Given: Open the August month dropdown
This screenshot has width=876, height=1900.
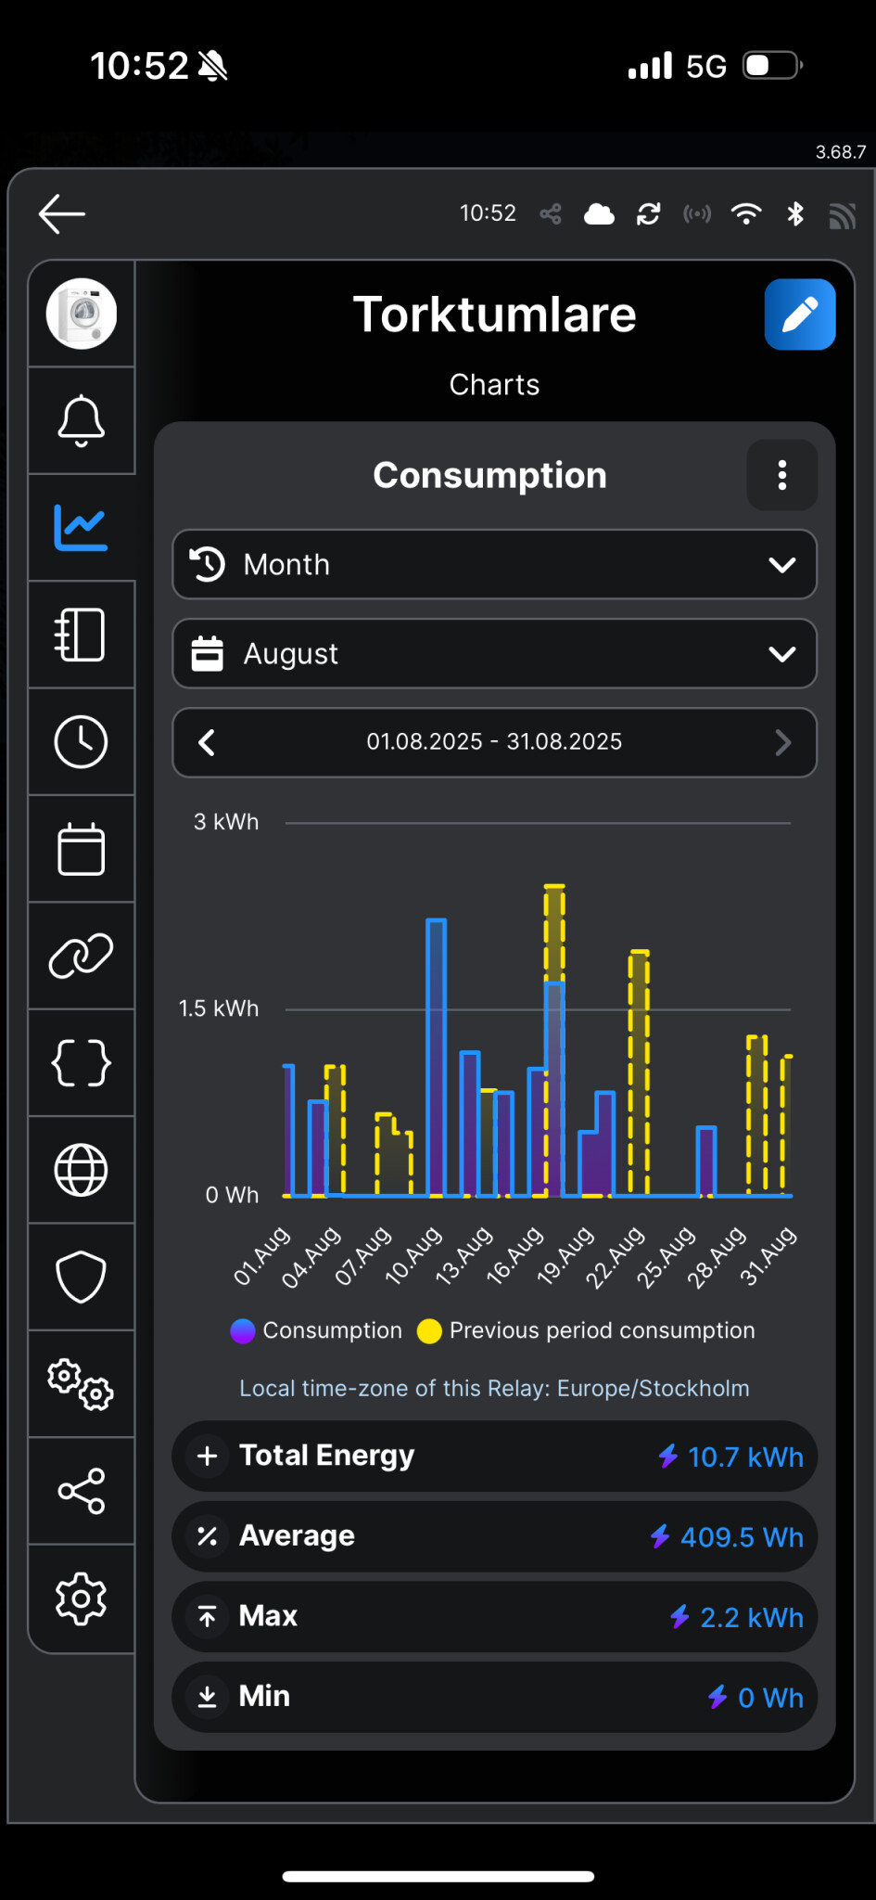Looking at the screenshot, I should tap(494, 654).
